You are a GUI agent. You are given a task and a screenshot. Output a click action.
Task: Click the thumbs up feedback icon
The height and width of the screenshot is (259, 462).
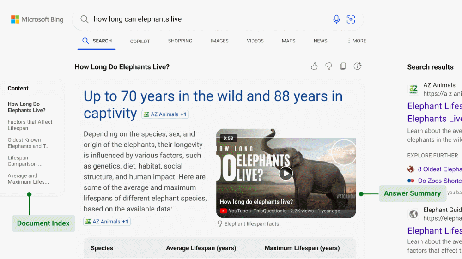coord(314,66)
